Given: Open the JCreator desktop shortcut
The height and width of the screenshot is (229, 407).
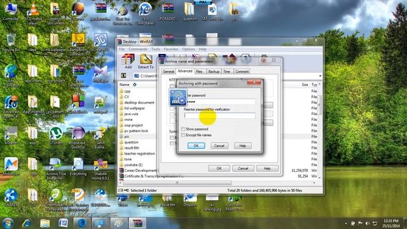Looking at the screenshot, I should [x=100, y=43].
